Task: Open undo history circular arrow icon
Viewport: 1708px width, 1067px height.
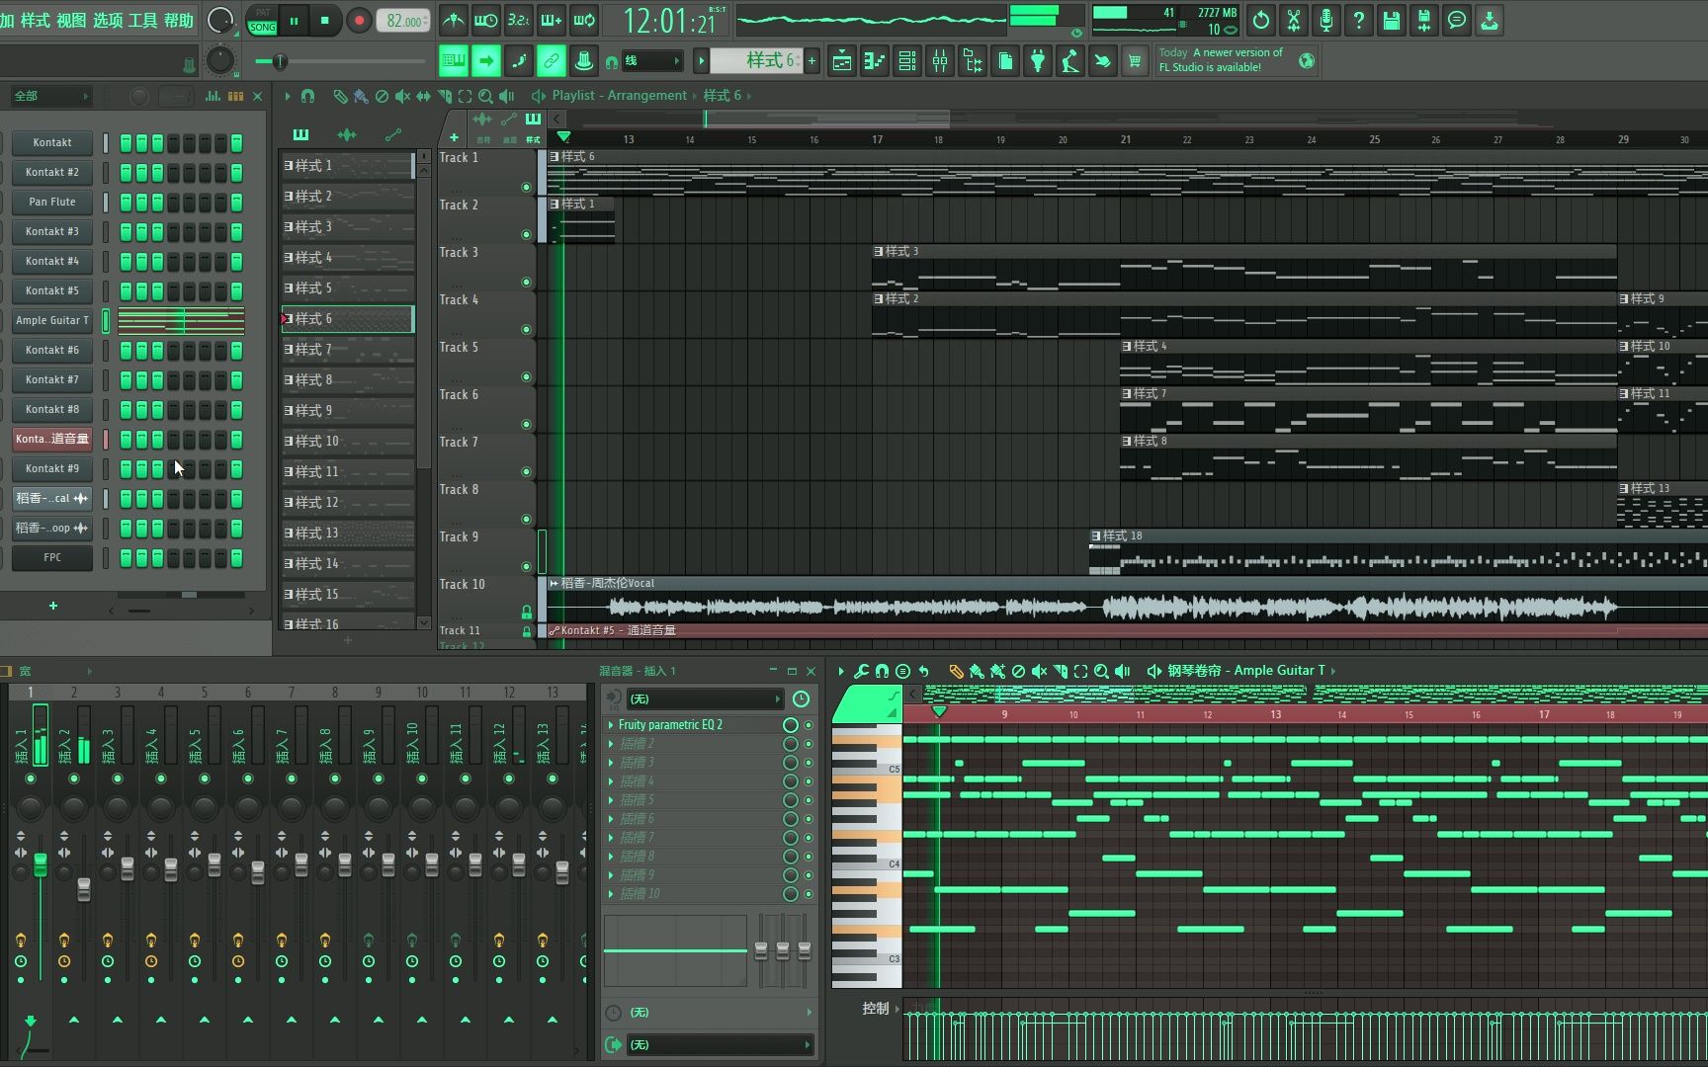Action: click(1261, 20)
